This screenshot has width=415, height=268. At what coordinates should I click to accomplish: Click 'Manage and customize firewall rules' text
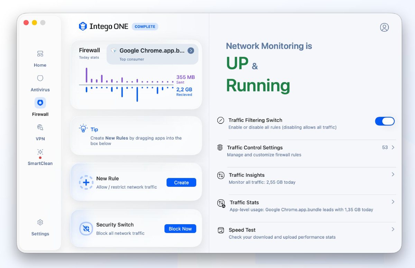[264, 155]
